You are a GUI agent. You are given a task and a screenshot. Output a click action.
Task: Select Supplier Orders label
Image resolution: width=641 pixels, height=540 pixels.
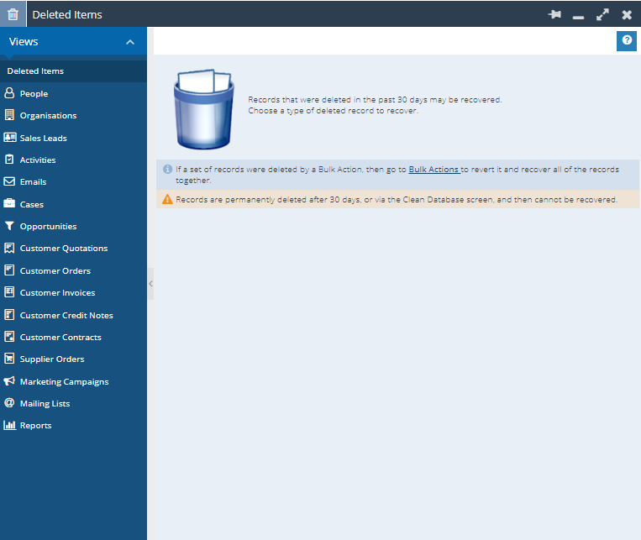[x=52, y=359]
